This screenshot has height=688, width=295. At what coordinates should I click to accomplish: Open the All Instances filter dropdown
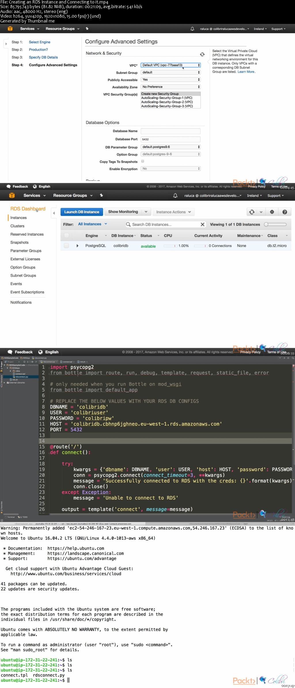(x=92, y=224)
